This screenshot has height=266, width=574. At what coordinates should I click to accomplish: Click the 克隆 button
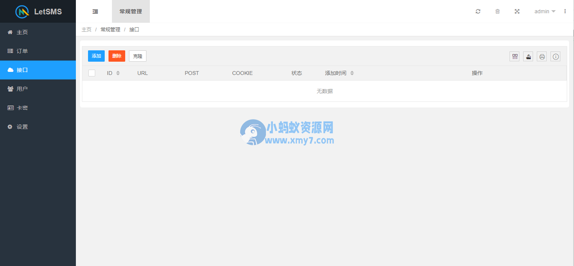coord(137,56)
